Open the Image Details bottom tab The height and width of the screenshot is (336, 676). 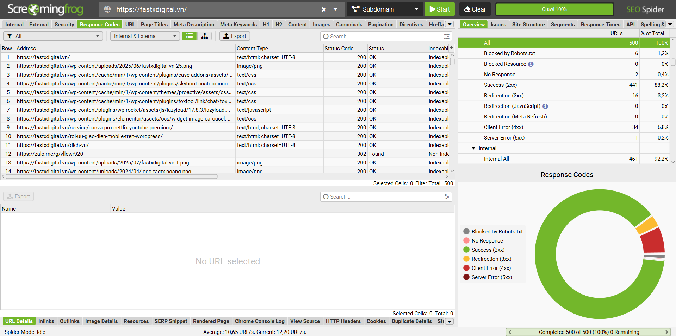point(101,321)
